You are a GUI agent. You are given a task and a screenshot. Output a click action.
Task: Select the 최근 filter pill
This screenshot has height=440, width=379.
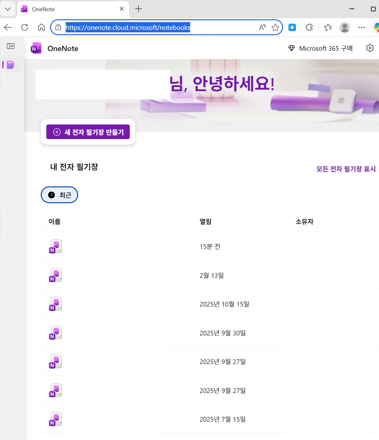point(59,195)
